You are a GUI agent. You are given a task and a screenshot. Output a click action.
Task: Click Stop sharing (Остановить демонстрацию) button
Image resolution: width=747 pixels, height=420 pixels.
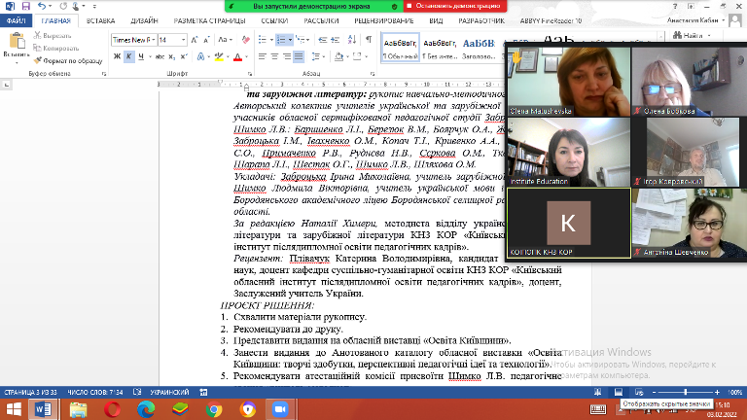[455, 6]
